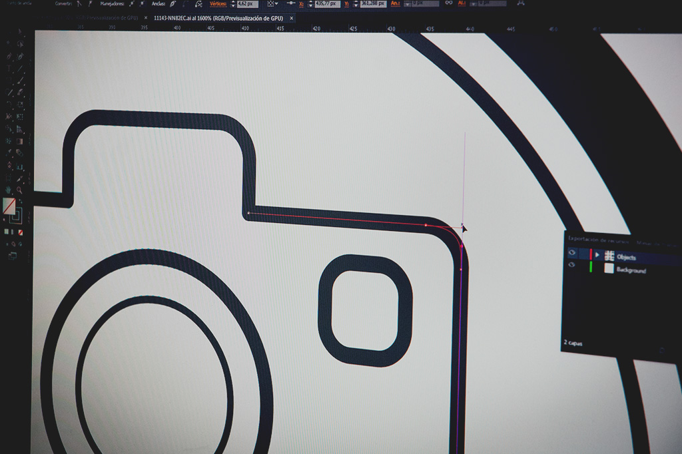Select the Background layer name
Image resolution: width=682 pixels, height=454 pixels.
tap(631, 270)
